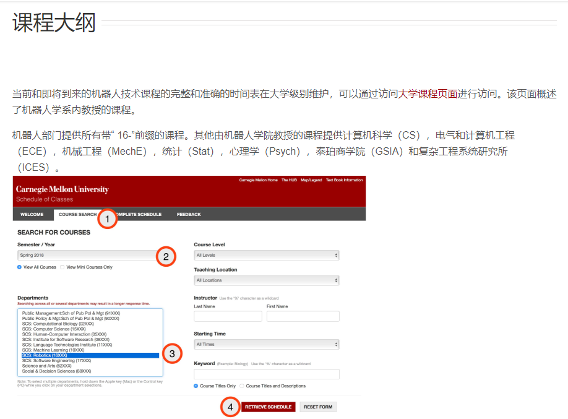This screenshot has width=568, height=419.
Task: Choose View Mini Courses Only option
Action: (62, 267)
